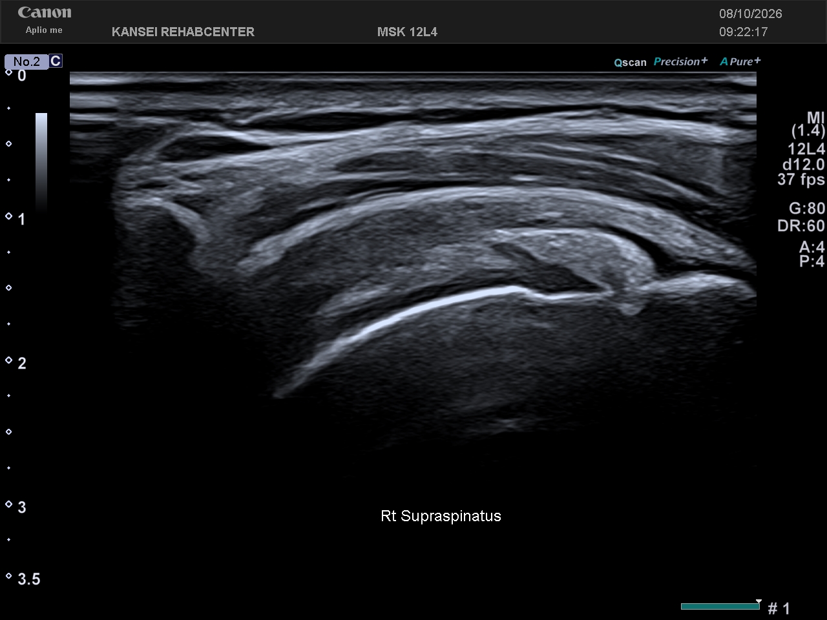
Task: Toggle the Precision+ imaging indicator
Action: click(680, 61)
